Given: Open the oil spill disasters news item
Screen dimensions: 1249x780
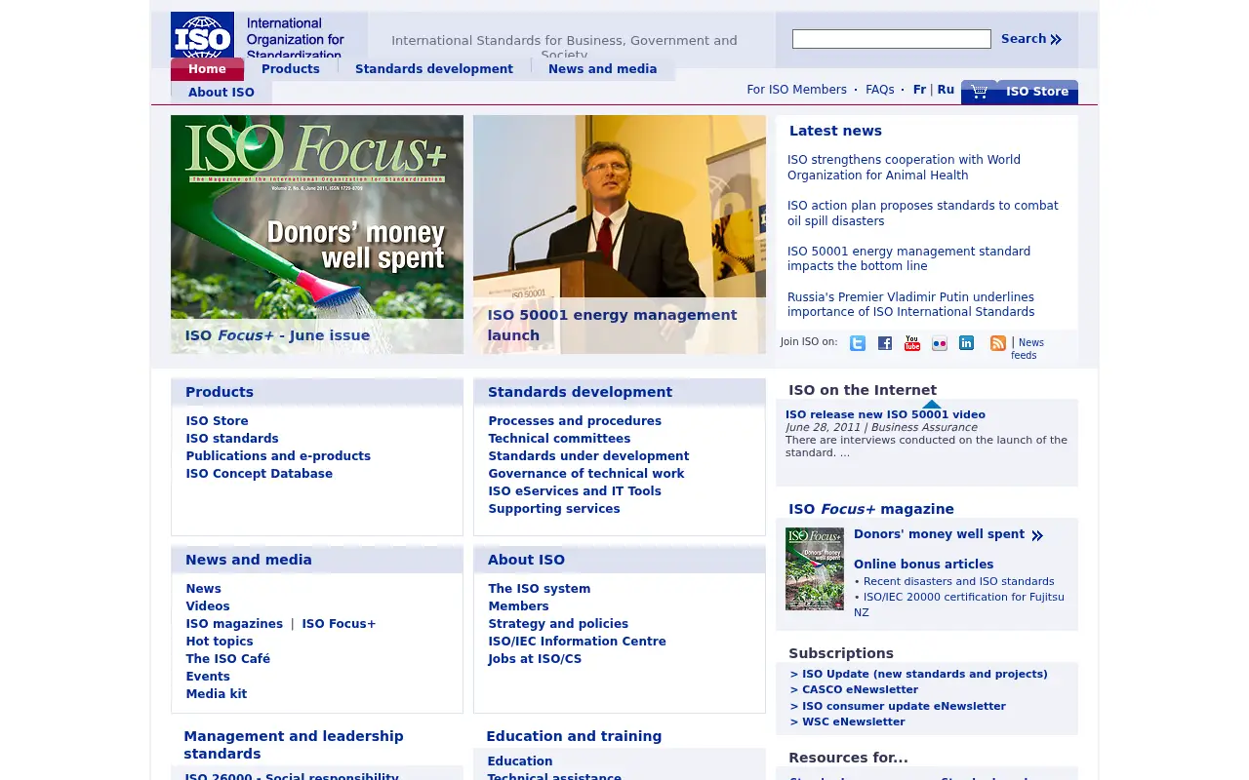Looking at the screenshot, I should (x=923, y=214).
